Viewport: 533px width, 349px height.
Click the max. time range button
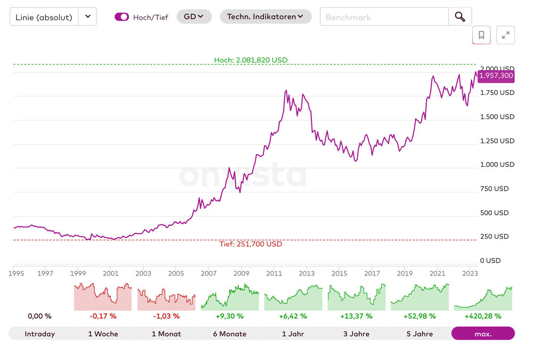pyautogui.click(x=483, y=334)
